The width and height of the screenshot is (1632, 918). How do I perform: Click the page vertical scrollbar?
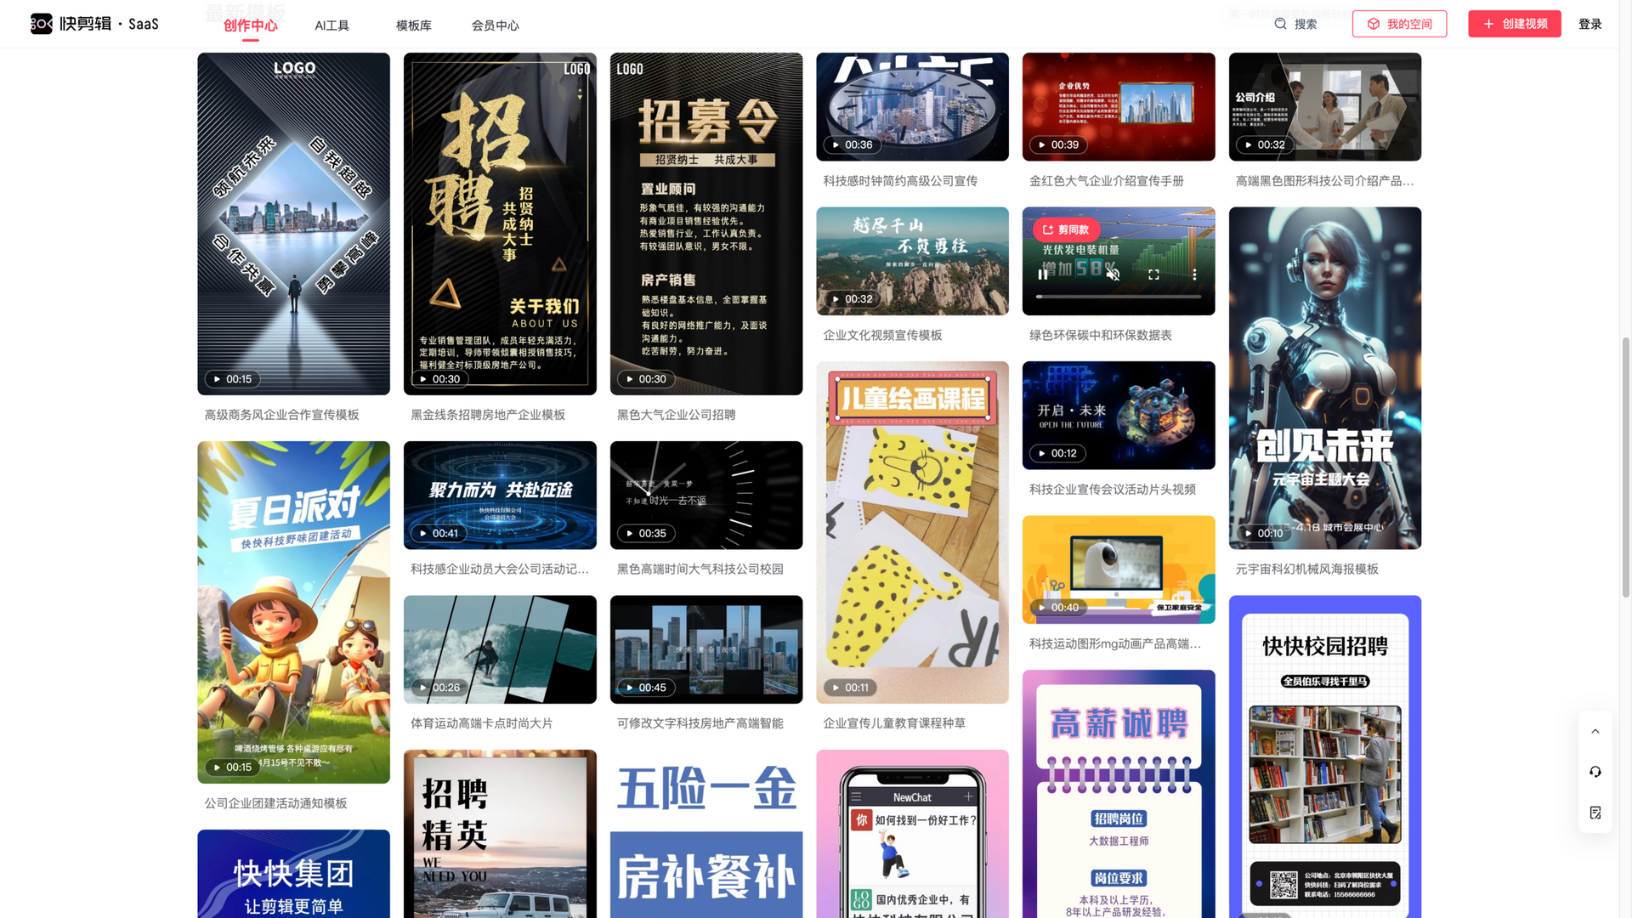click(x=1625, y=466)
